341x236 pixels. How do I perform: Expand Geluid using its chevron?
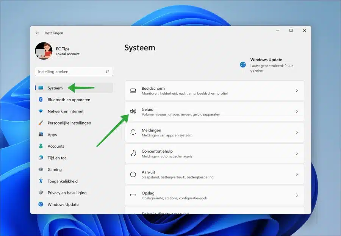pos(297,111)
